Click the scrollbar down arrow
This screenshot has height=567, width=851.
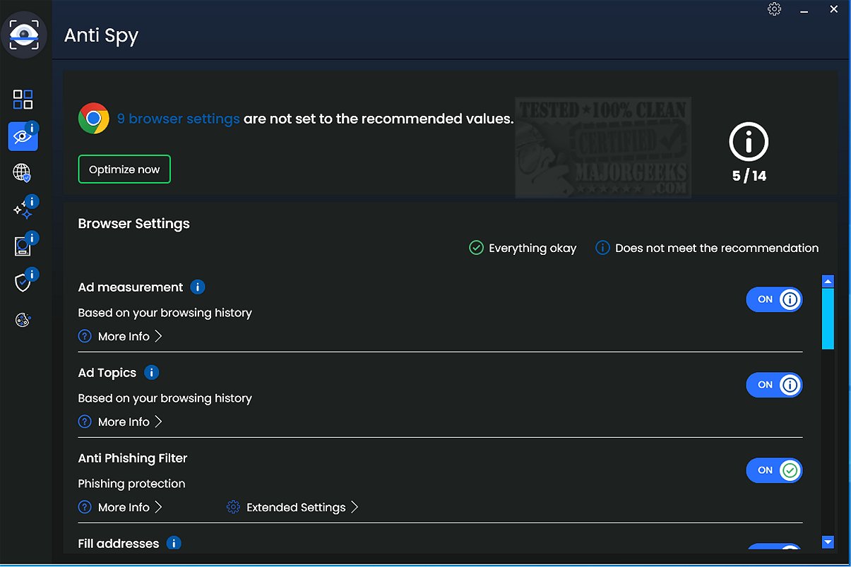point(828,542)
